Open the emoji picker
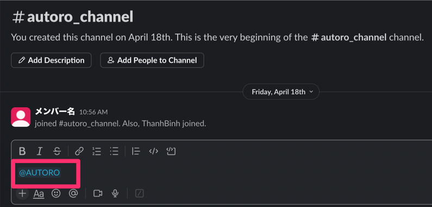This screenshot has width=432, height=207. (x=56, y=193)
